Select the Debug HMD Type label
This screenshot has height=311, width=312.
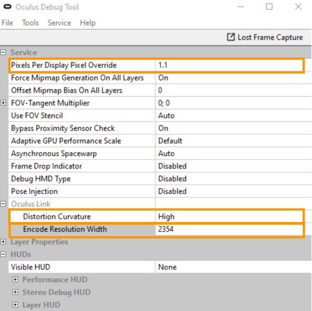click(x=41, y=179)
